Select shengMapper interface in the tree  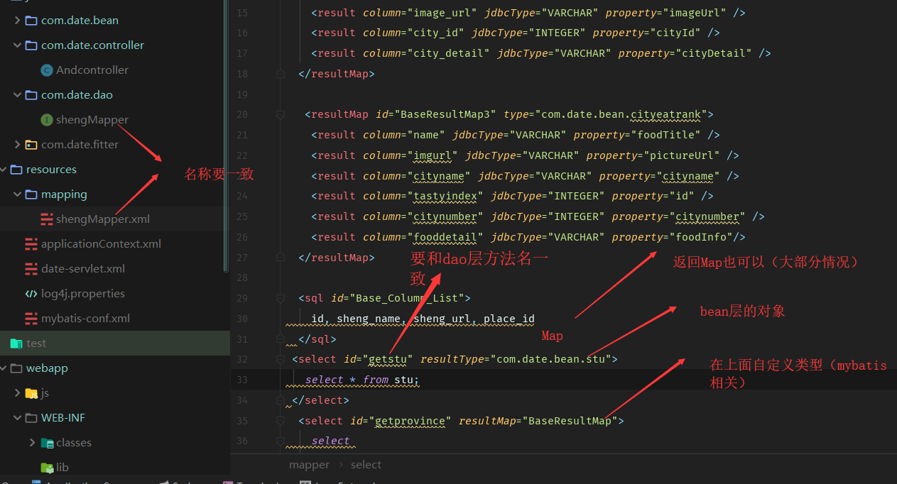pyautogui.click(x=92, y=120)
